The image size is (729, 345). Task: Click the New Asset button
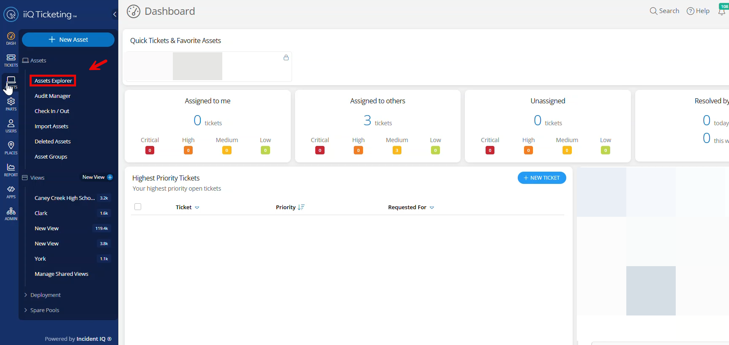[x=68, y=40]
